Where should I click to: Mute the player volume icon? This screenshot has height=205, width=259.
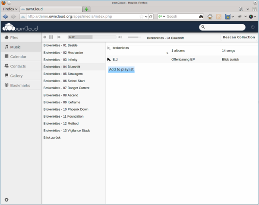pyautogui.click(x=120, y=37)
